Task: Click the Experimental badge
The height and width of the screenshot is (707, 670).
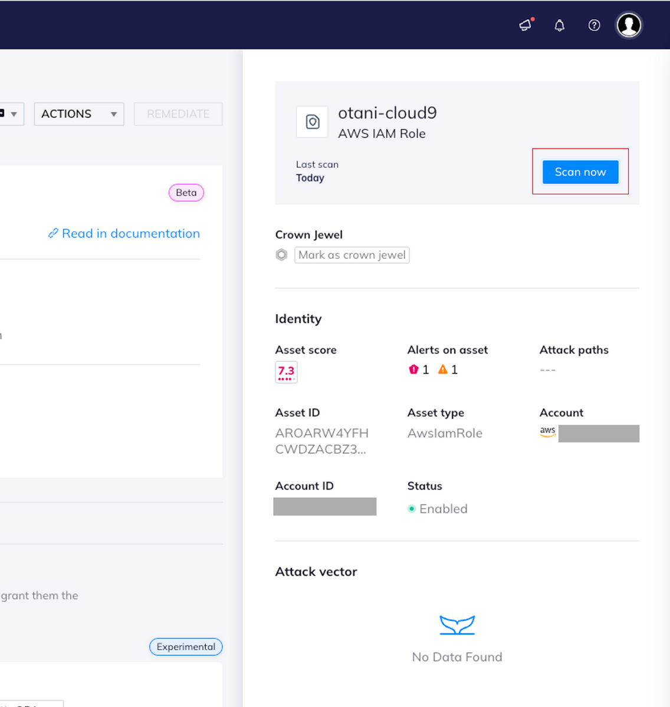Action: 186,647
